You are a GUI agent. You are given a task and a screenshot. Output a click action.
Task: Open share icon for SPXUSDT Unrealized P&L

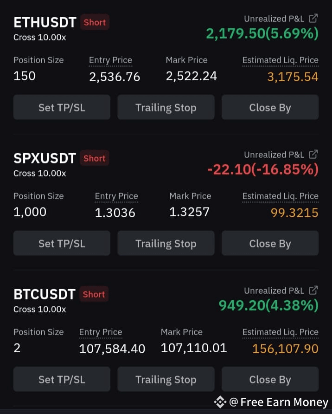point(313,155)
